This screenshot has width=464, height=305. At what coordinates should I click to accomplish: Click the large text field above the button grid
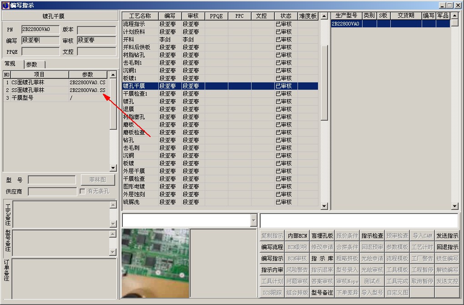[x=359, y=221]
